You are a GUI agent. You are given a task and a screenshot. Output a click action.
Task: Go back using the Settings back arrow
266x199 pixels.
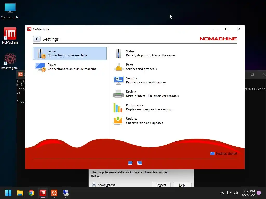click(x=37, y=39)
